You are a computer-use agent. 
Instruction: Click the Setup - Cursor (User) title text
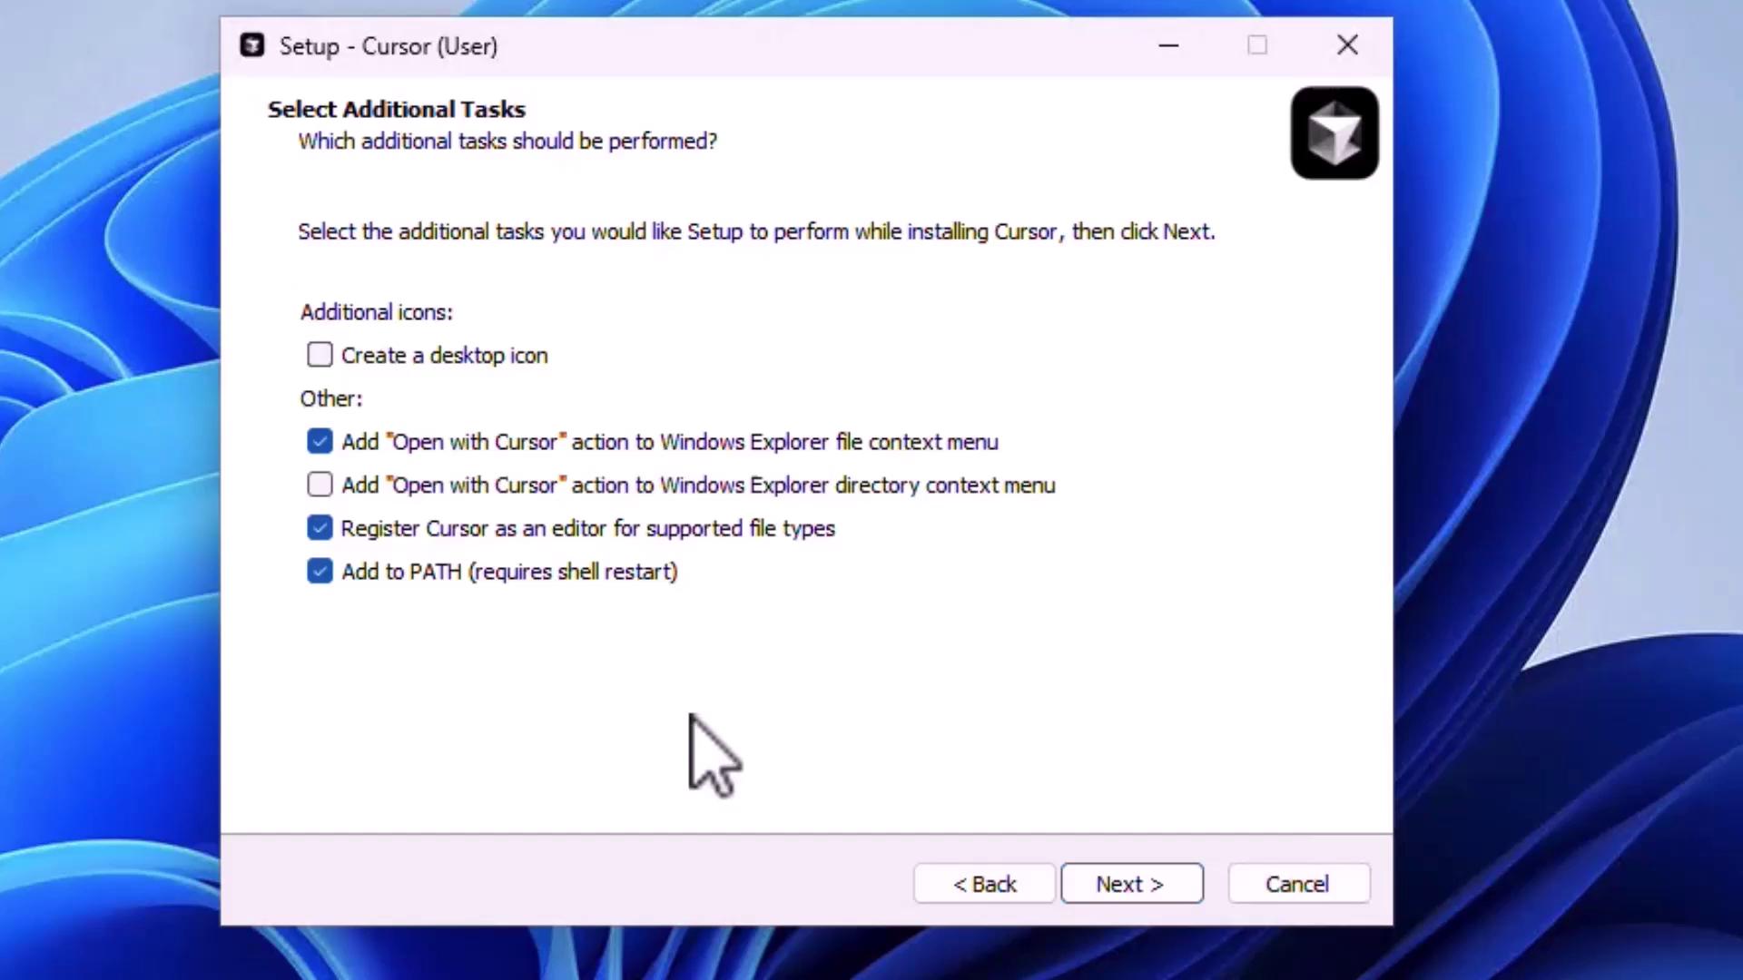[x=389, y=46]
